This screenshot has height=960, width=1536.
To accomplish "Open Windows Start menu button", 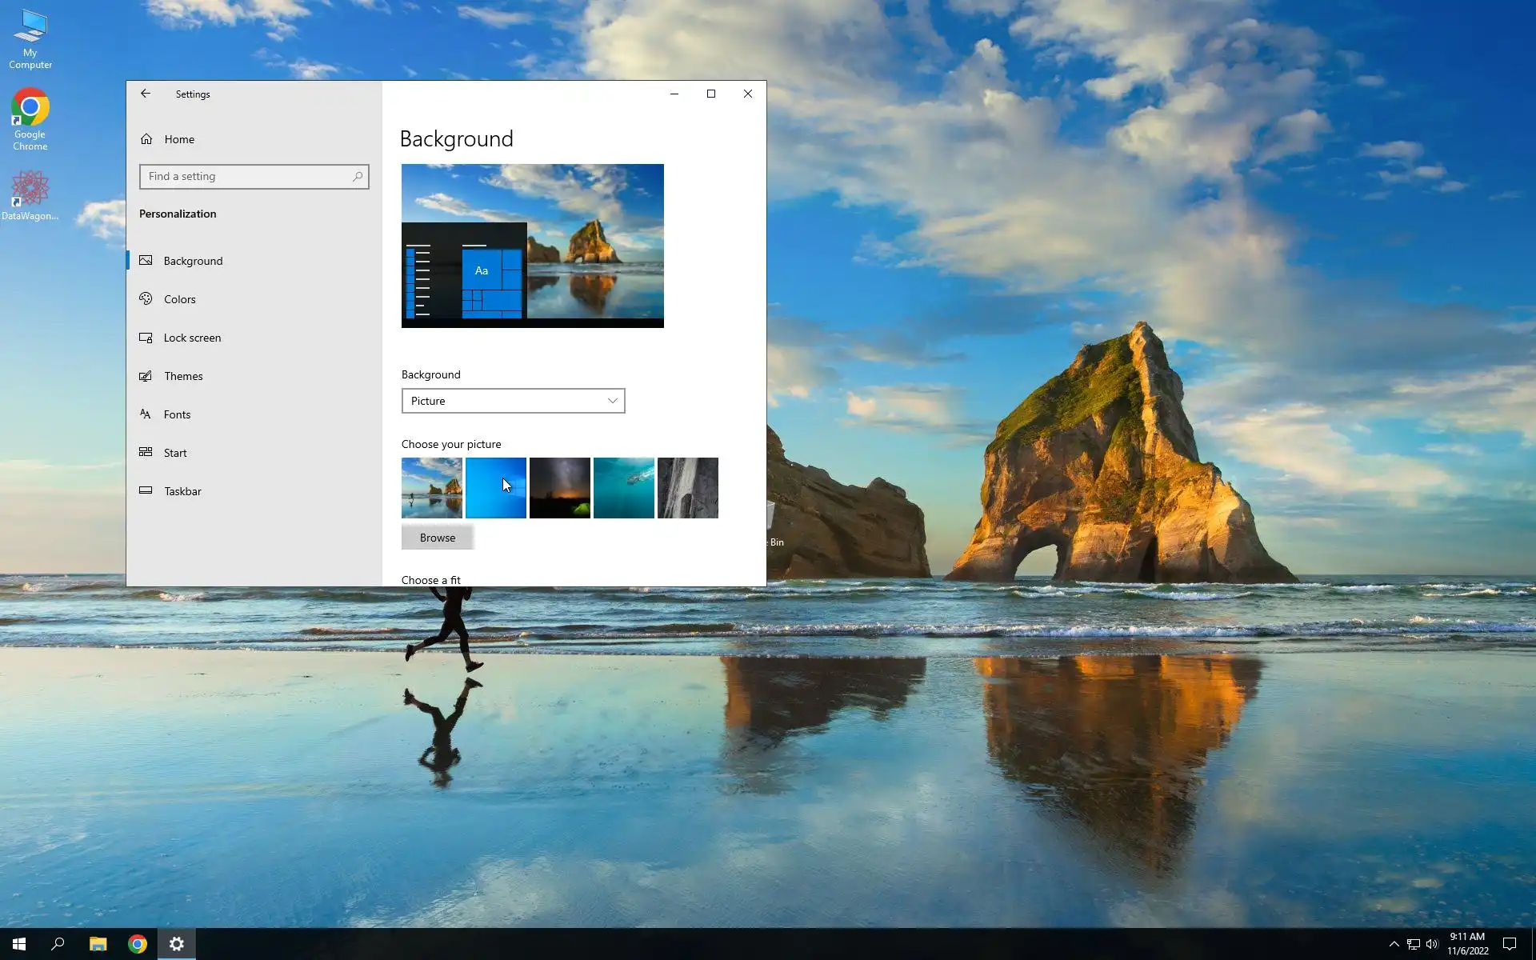I will (x=19, y=944).
